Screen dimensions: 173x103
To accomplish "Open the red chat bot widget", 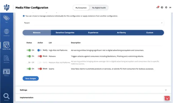I will (167, 98).
